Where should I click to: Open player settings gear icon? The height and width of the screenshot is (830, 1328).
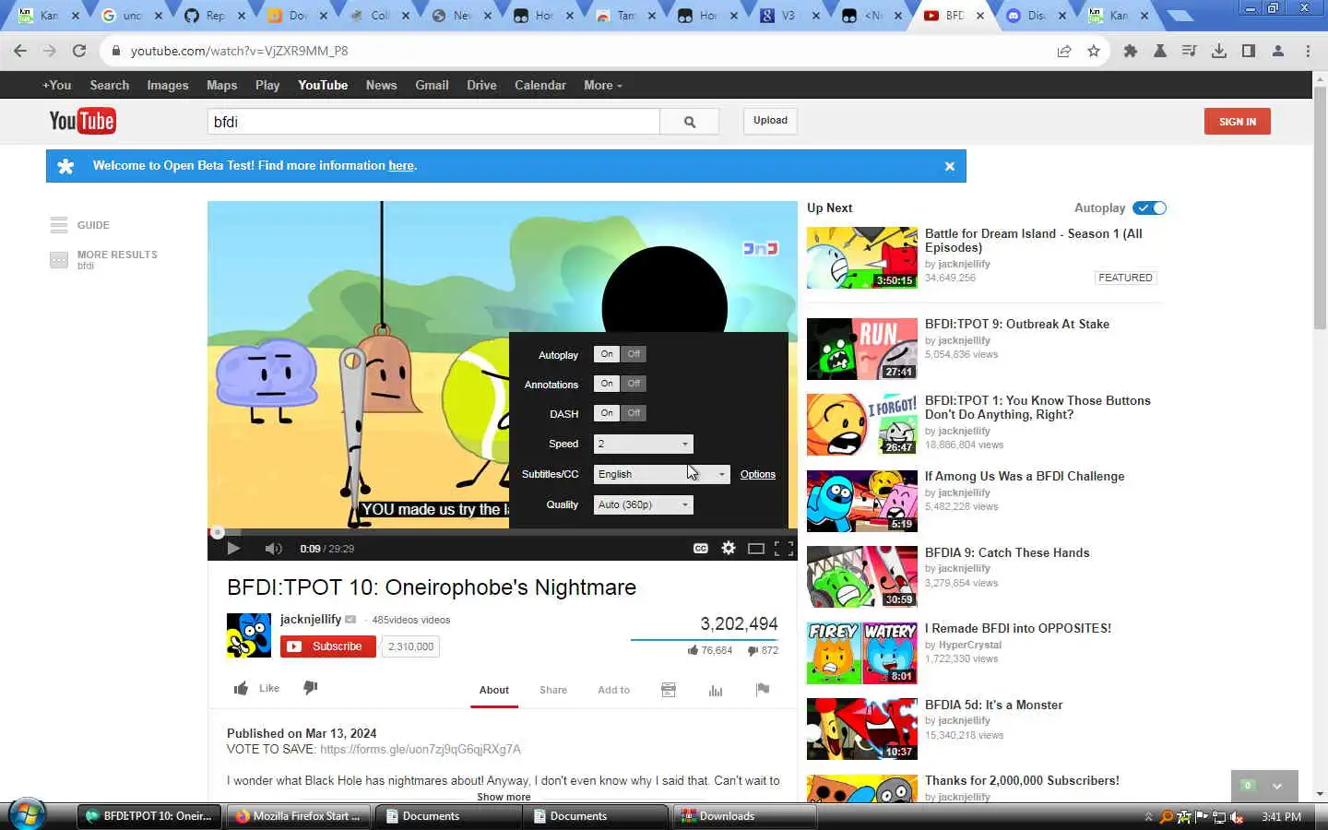point(729,549)
